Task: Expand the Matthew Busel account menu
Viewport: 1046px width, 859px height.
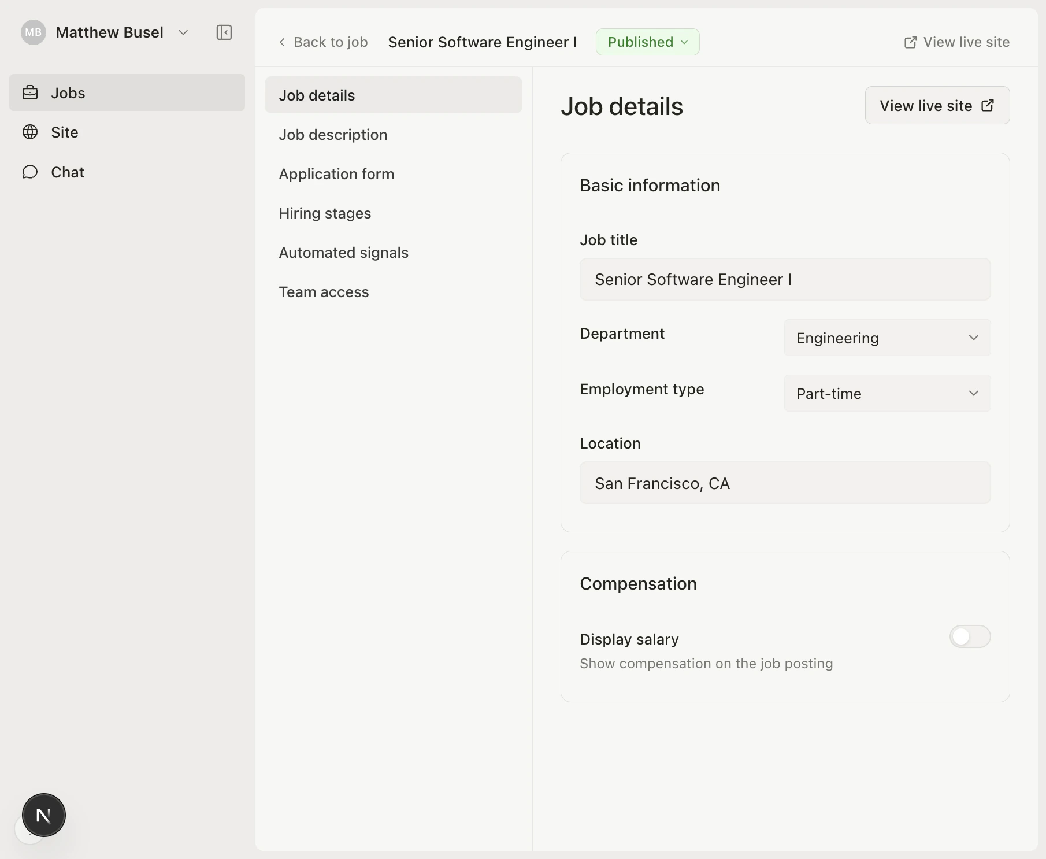Action: [x=183, y=32]
